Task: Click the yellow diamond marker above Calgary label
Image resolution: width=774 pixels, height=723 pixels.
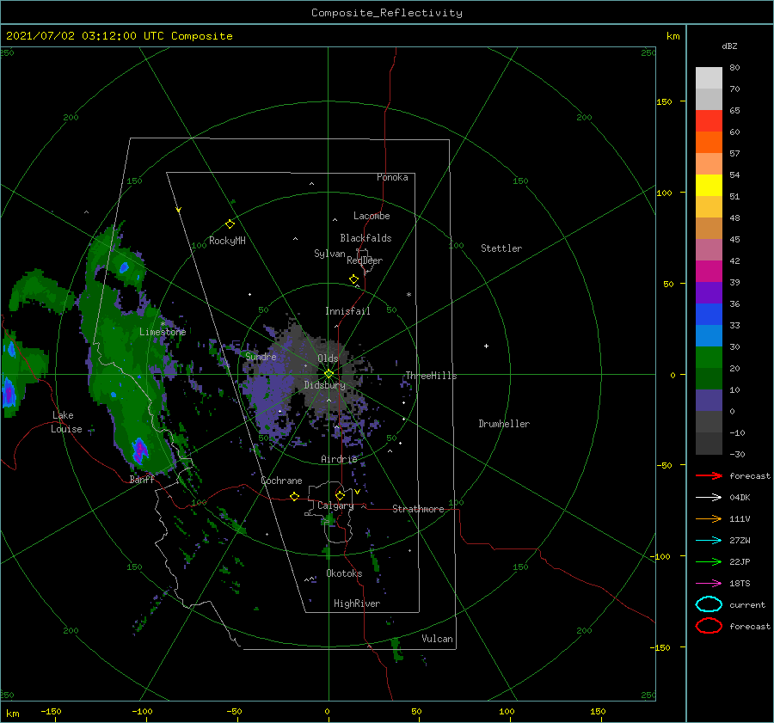Action: click(340, 495)
